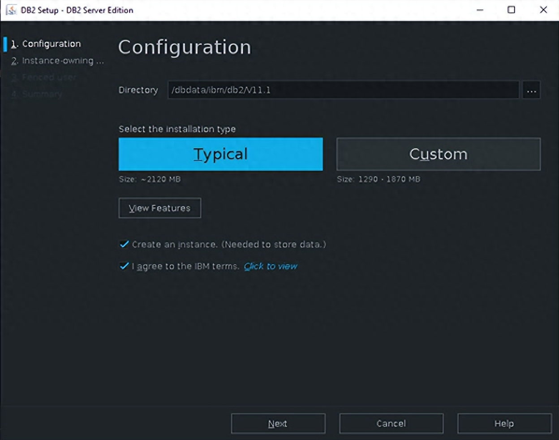The height and width of the screenshot is (440, 559).
Task: Toggle the Create an instance checkbox
Action: click(124, 244)
